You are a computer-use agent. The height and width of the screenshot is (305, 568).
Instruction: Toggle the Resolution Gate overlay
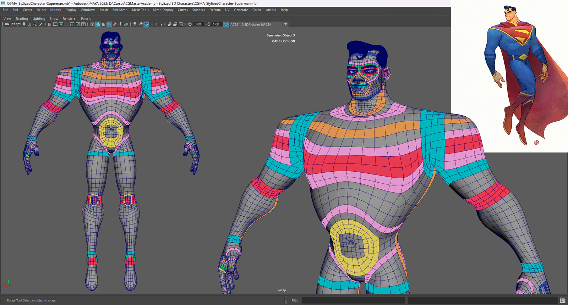tap(61, 24)
